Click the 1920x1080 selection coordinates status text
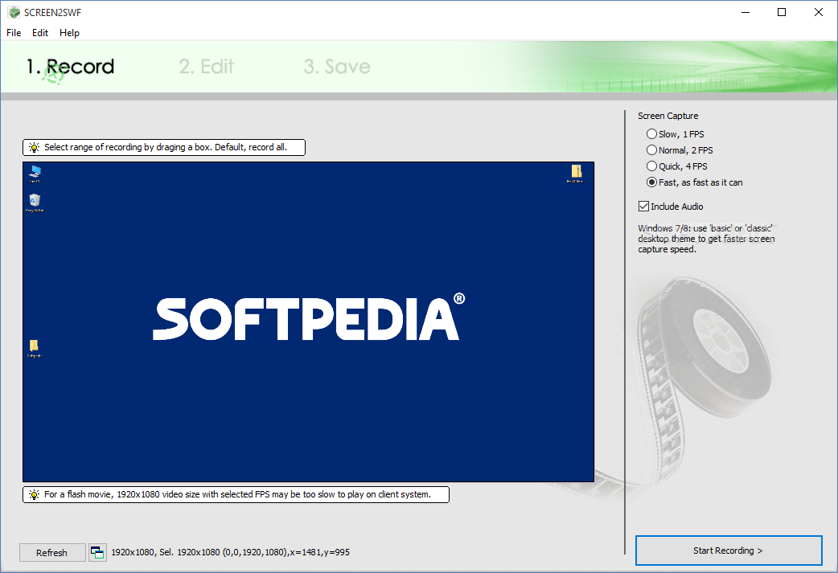The height and width of the screenshot is (573, 838). (x=230, y=552)
